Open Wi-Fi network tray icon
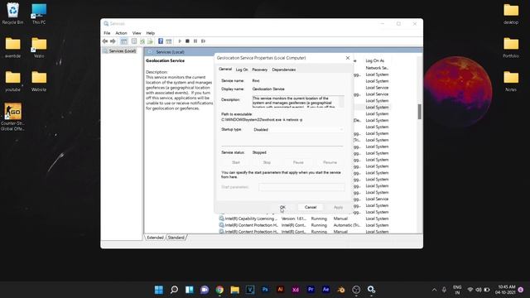 click(470, 290)
